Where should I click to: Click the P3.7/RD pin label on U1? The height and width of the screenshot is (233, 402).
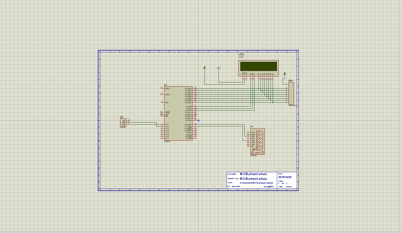pyautogui.click(x=189, y=139)
